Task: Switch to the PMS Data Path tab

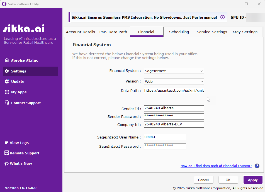Action: [113, 32]
